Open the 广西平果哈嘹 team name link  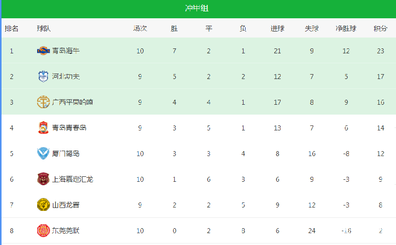point(72,102)
